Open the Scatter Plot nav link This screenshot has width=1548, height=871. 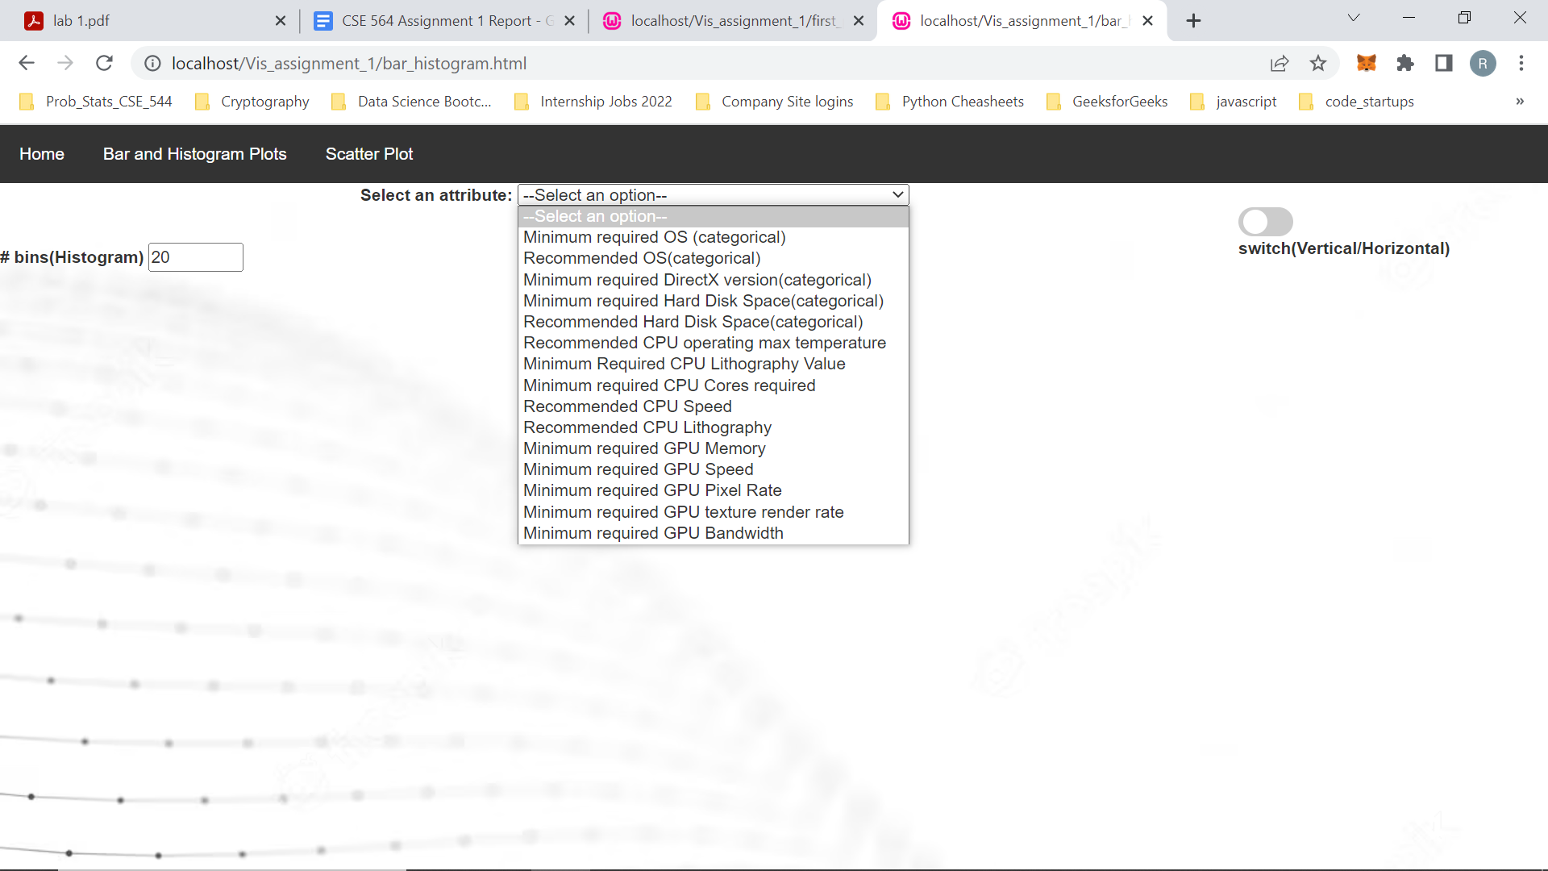click(x=368, y=154)
